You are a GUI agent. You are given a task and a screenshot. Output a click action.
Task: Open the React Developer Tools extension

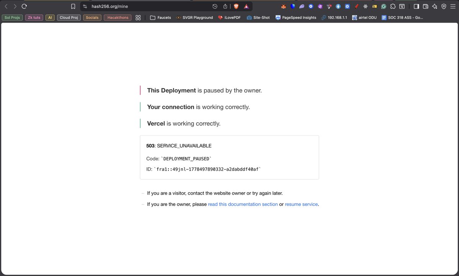[x=365, y=6]
